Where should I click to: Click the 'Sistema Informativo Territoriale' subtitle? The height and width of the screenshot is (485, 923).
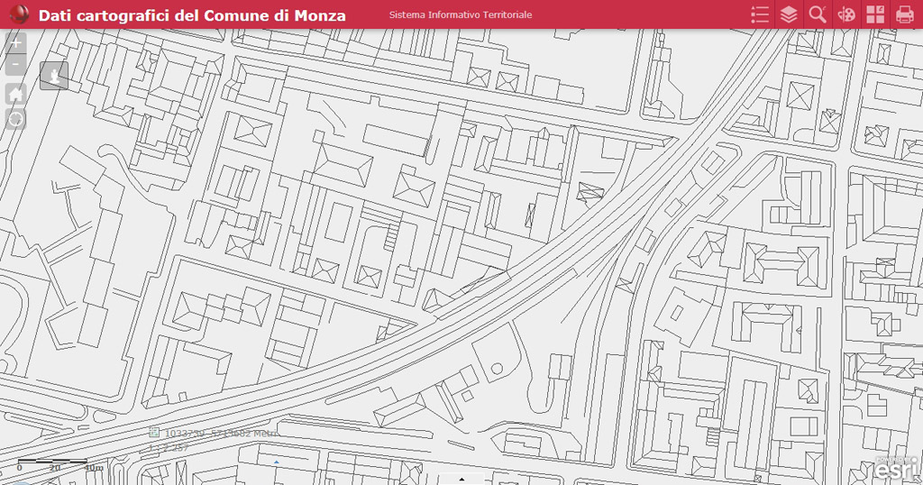461,15
